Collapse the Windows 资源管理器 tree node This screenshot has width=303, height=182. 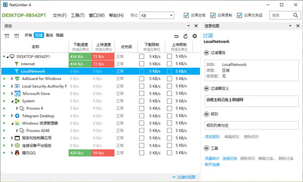[12, 123]
